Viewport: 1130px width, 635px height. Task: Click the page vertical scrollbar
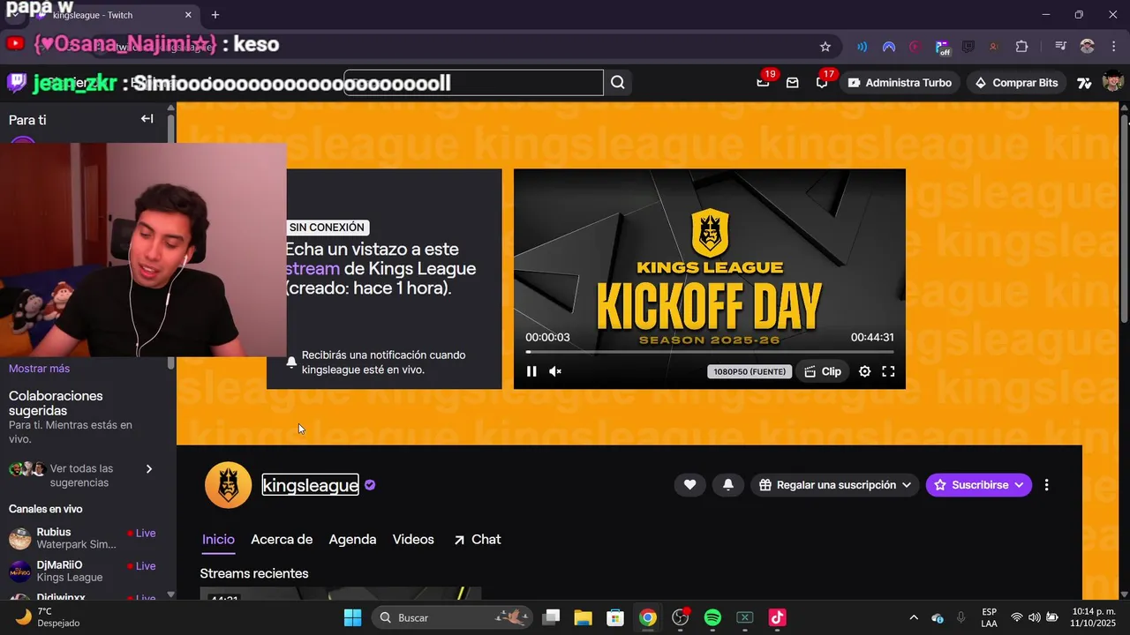click(1124, 220)
